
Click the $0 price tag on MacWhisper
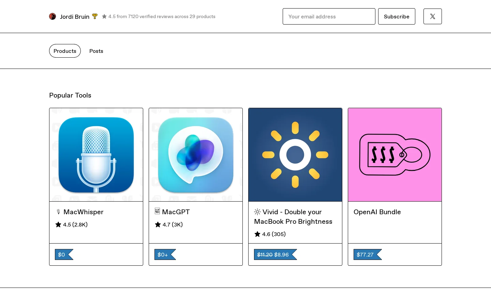pos(64,254)
